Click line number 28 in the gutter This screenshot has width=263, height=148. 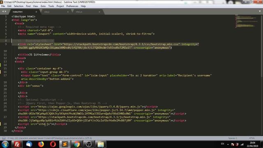5,124
